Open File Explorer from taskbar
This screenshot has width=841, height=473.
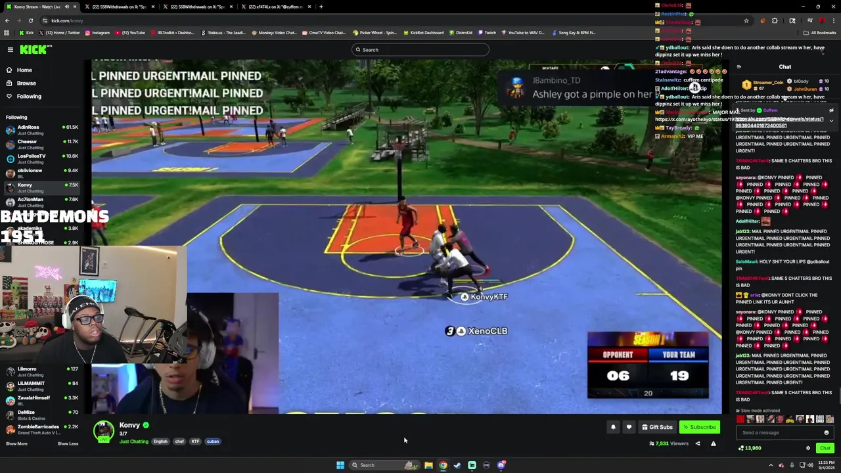(x=428, y=465)
